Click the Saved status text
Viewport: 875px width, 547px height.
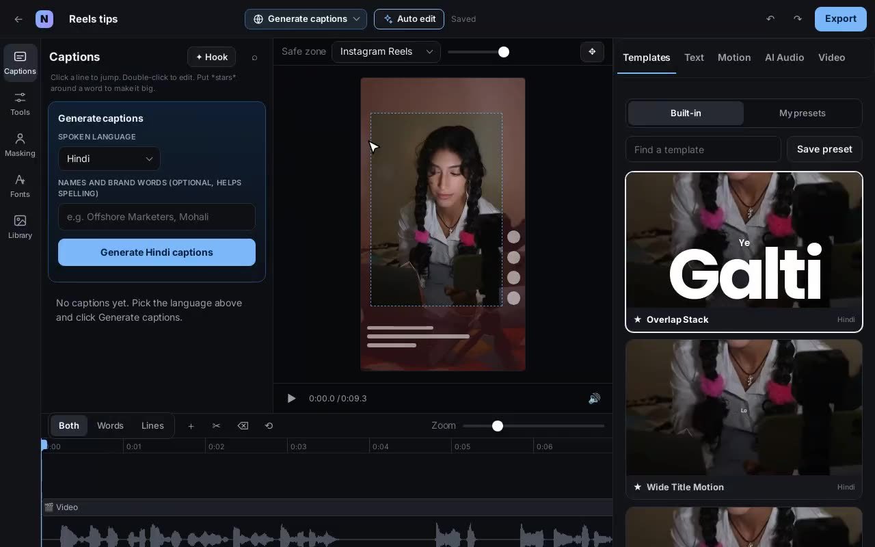click(463, 19)
